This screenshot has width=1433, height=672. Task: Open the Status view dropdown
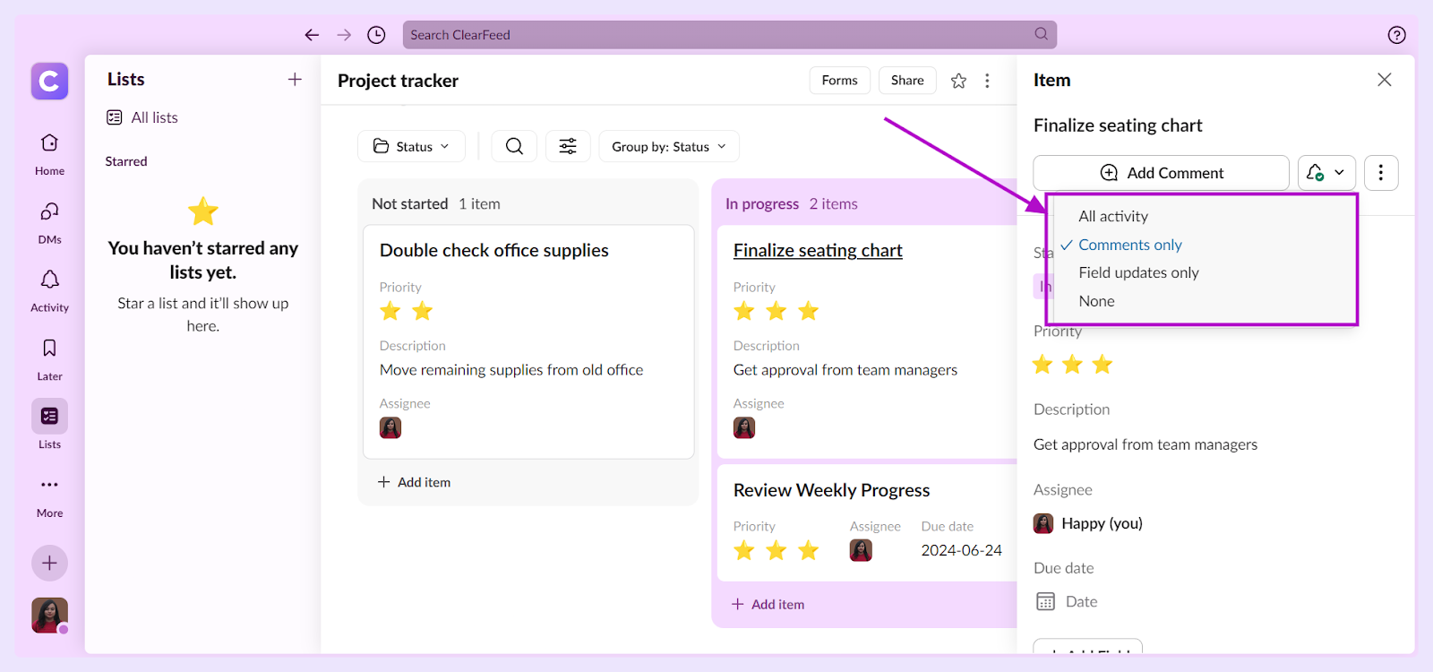(411, 146)
